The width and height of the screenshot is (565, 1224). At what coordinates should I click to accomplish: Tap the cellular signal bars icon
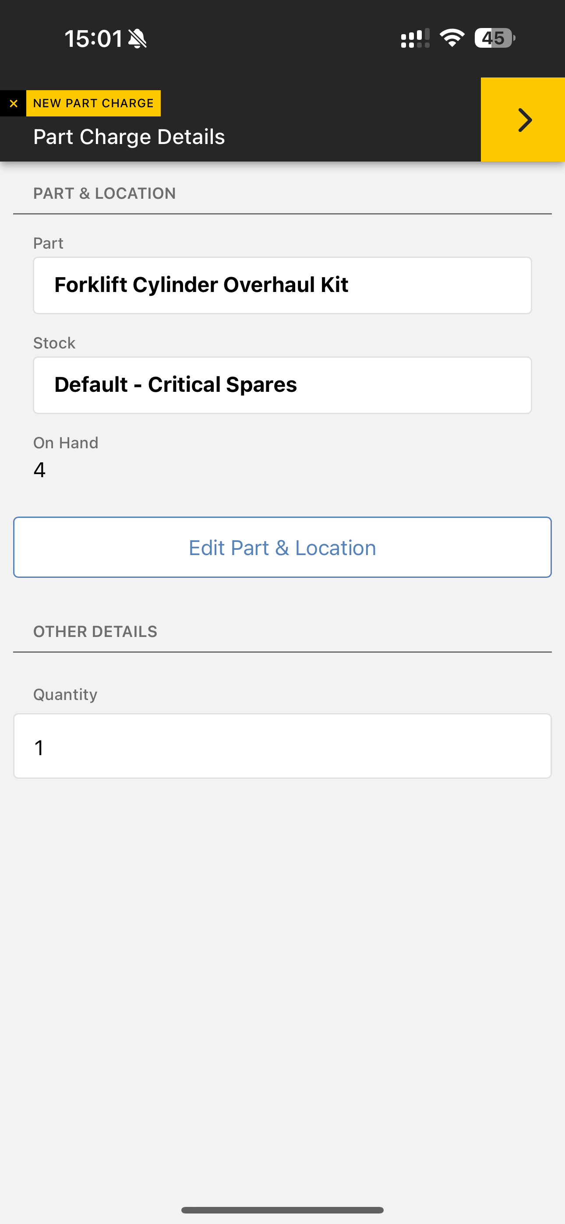415,38
